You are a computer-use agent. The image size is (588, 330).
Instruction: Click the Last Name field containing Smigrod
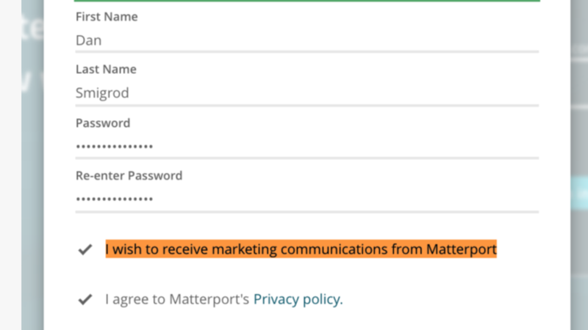point(306,94)
